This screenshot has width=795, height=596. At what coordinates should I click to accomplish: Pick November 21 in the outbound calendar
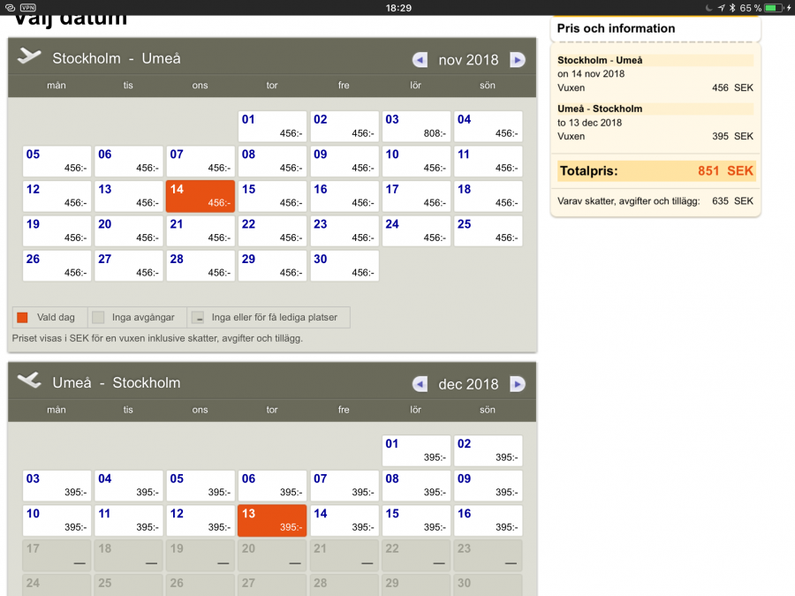pos(201,231)
